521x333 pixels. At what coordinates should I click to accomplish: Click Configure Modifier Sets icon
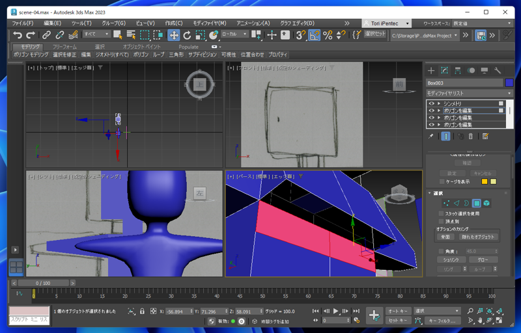click(485, 137)
